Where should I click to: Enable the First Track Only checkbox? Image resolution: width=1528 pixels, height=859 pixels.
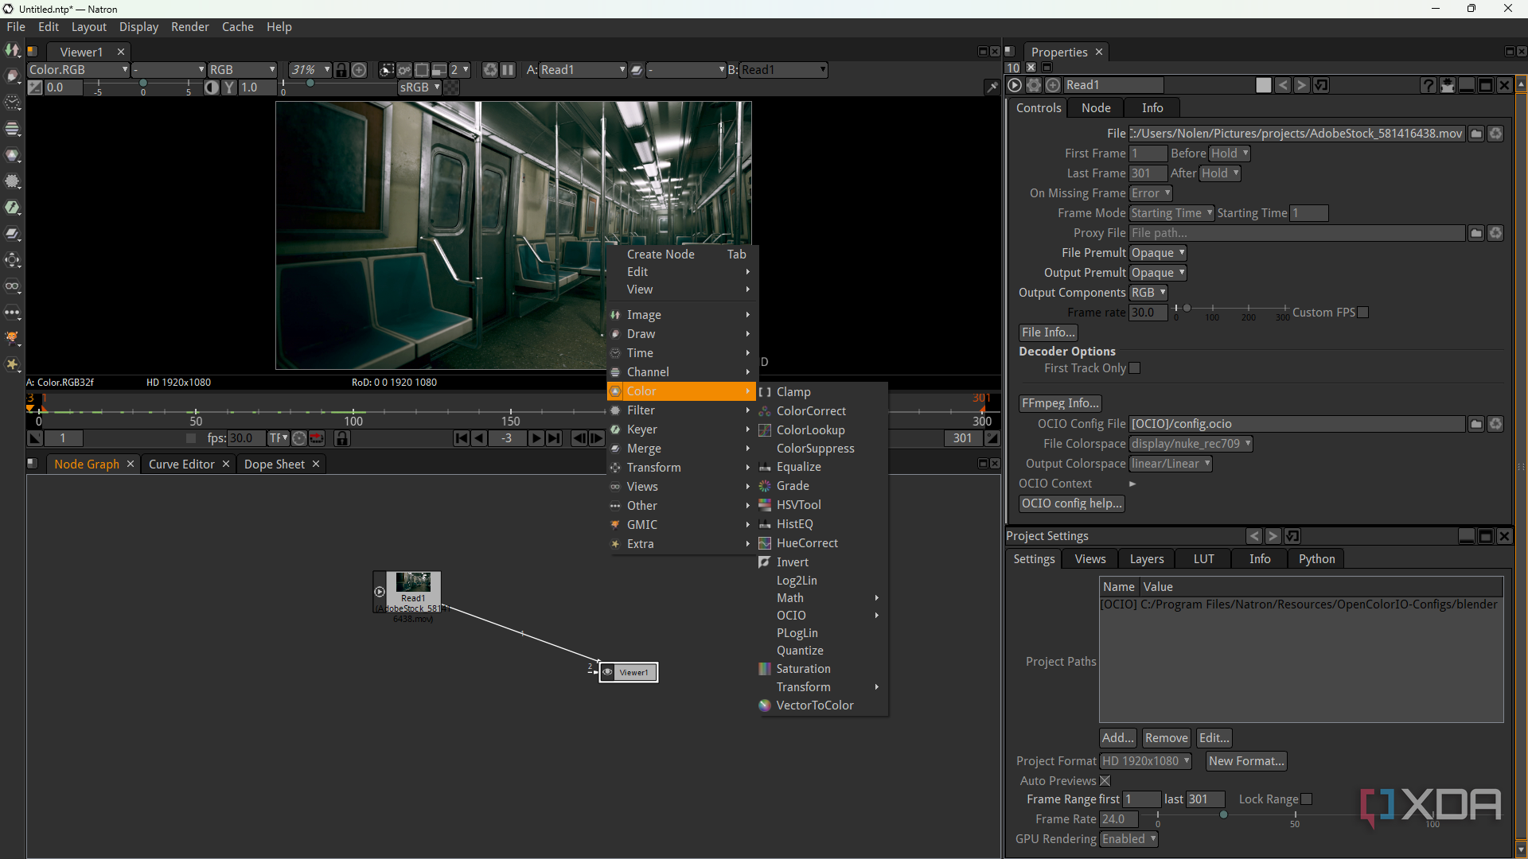coord(1135,368)
